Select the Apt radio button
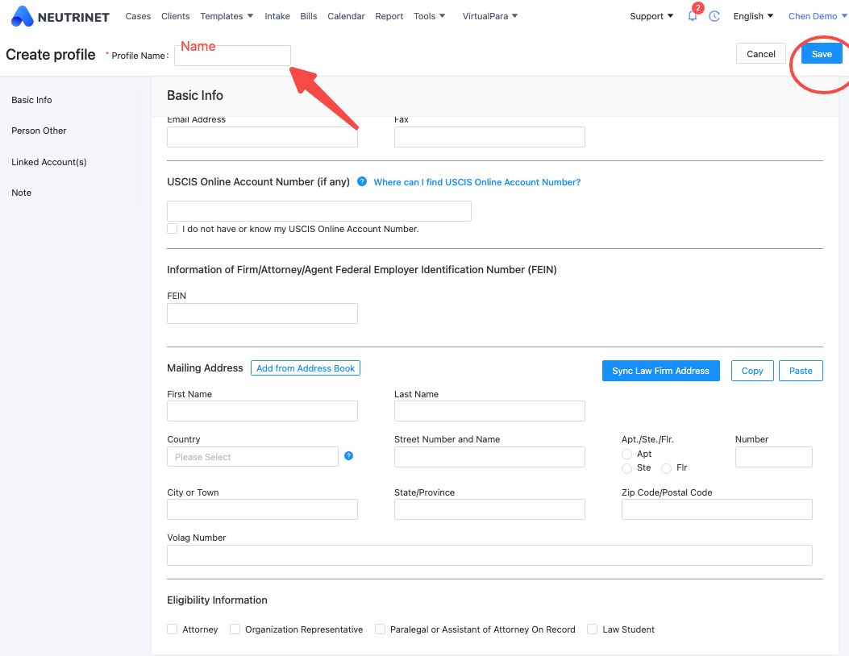Image resolution: width=849 pixels, height=656 pixels. pos(626,454)
